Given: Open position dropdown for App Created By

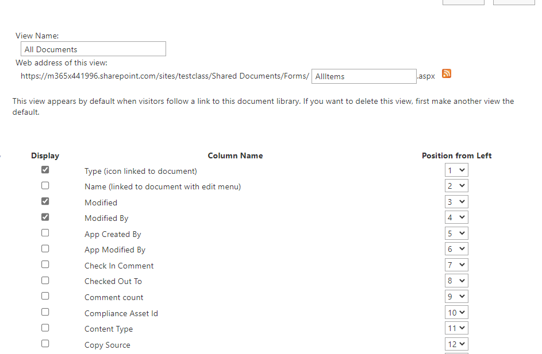Looking at the screenshot, I should (x=456, y=234).
